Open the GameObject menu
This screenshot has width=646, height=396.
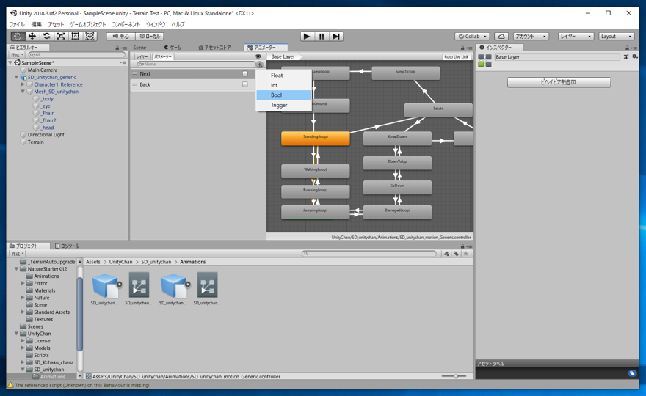coord(88,25)
